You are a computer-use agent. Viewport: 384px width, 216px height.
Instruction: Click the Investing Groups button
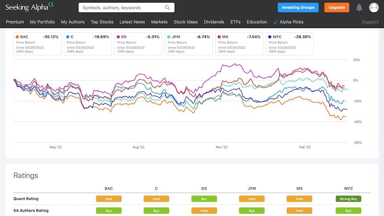tap(298, 7)
